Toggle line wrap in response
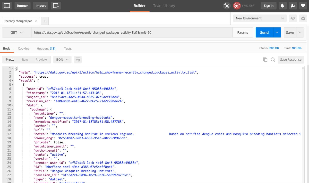 point(78,60)
